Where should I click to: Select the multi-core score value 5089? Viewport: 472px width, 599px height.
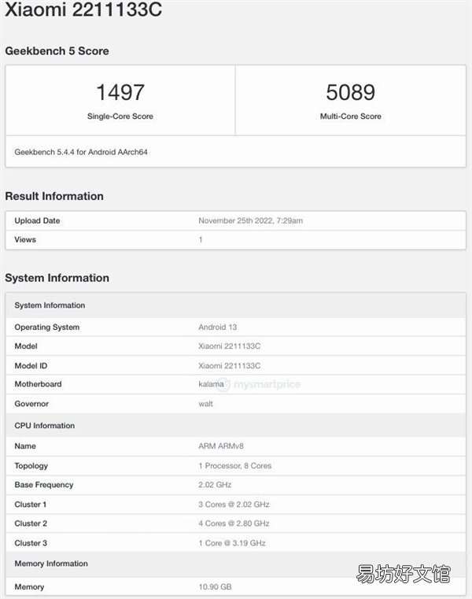[x=351, y=92]
